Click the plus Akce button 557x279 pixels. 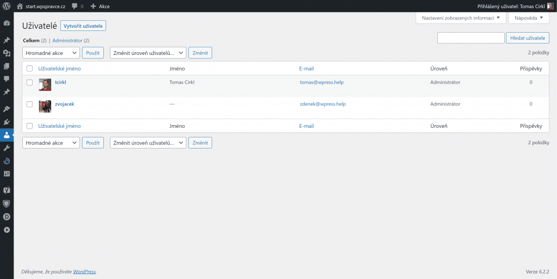100,6
